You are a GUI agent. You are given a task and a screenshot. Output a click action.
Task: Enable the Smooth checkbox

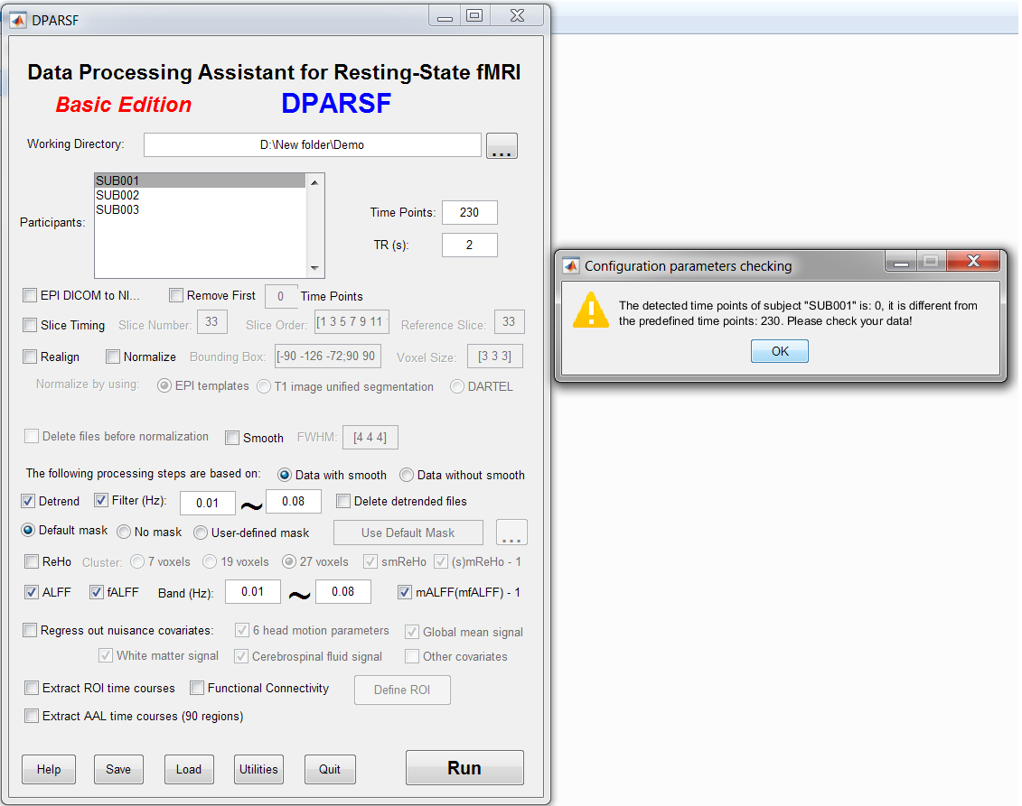[x=232, y=438]
